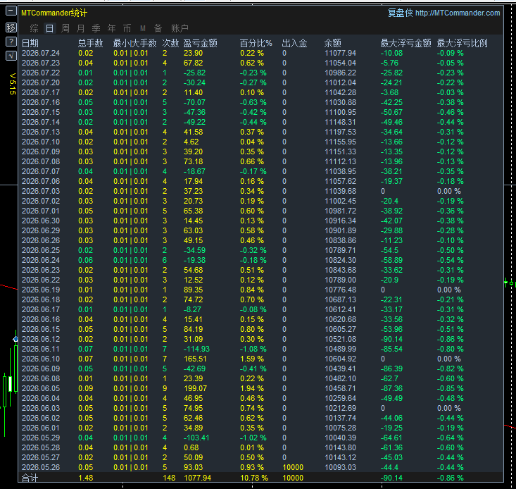Viewport: 516px width, 489px height.
Task: Switch to the 综 summary tab
Action: pyautogui.click(x=34, y=28)
